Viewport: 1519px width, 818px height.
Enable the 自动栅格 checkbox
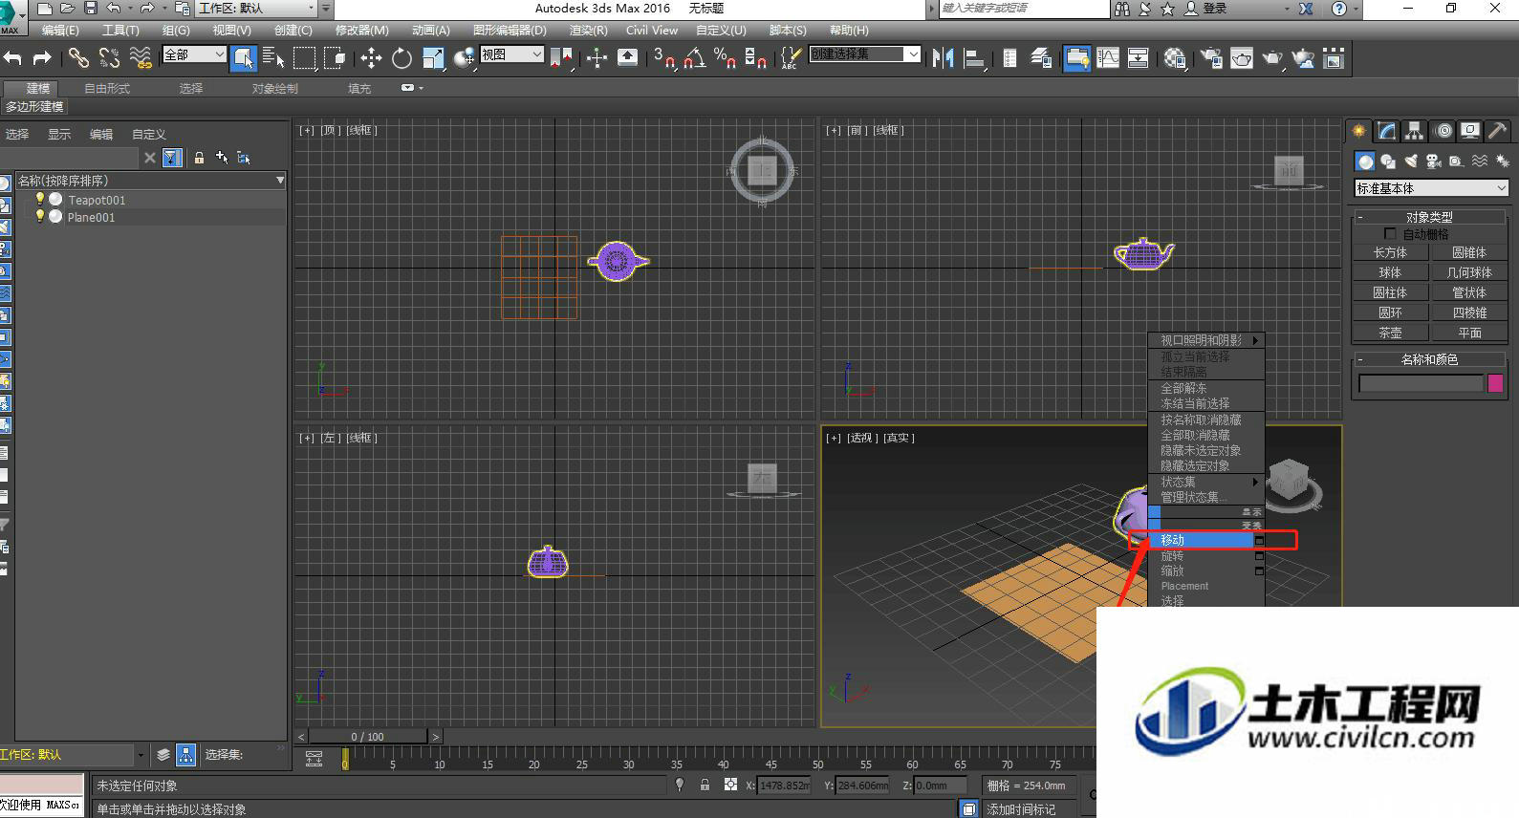(1390, 234)
